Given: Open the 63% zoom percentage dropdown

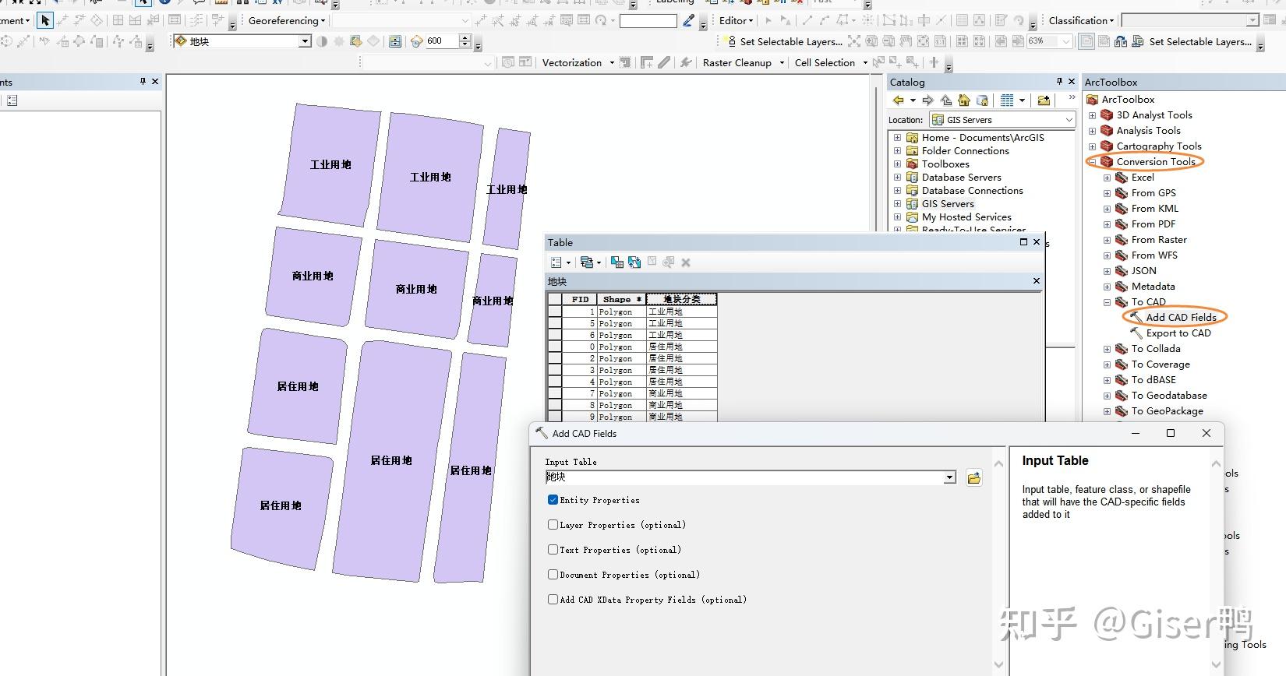Looking at the screenshot, I should (1065, 41).
